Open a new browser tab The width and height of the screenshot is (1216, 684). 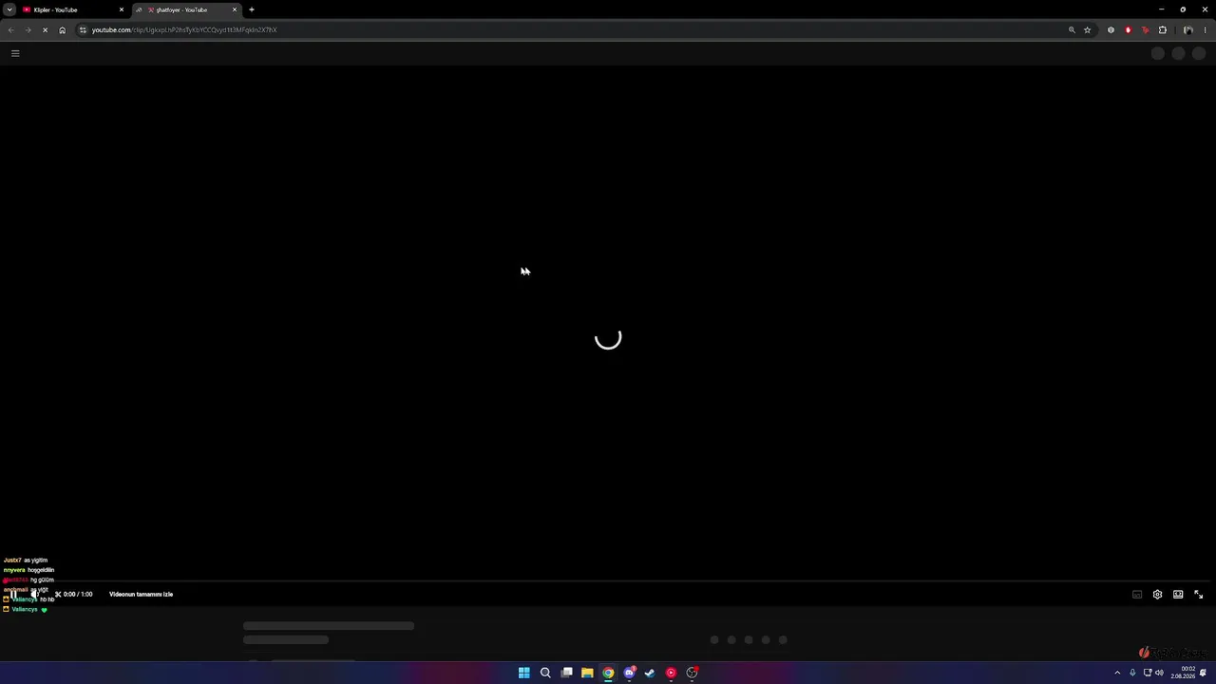[252, 9]
